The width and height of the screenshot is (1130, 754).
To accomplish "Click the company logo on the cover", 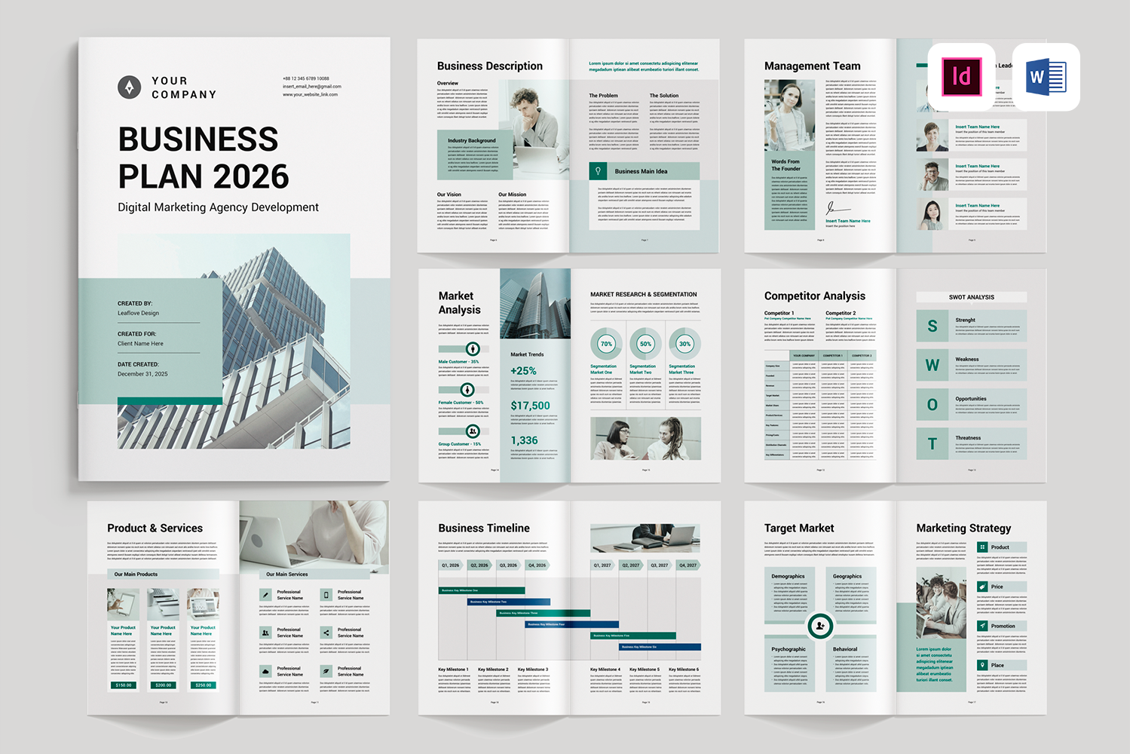I will (x=130, y=87).
